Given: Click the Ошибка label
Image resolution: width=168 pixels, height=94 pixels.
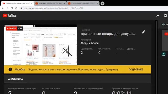Looking at the screenshot, I should 20,69.
